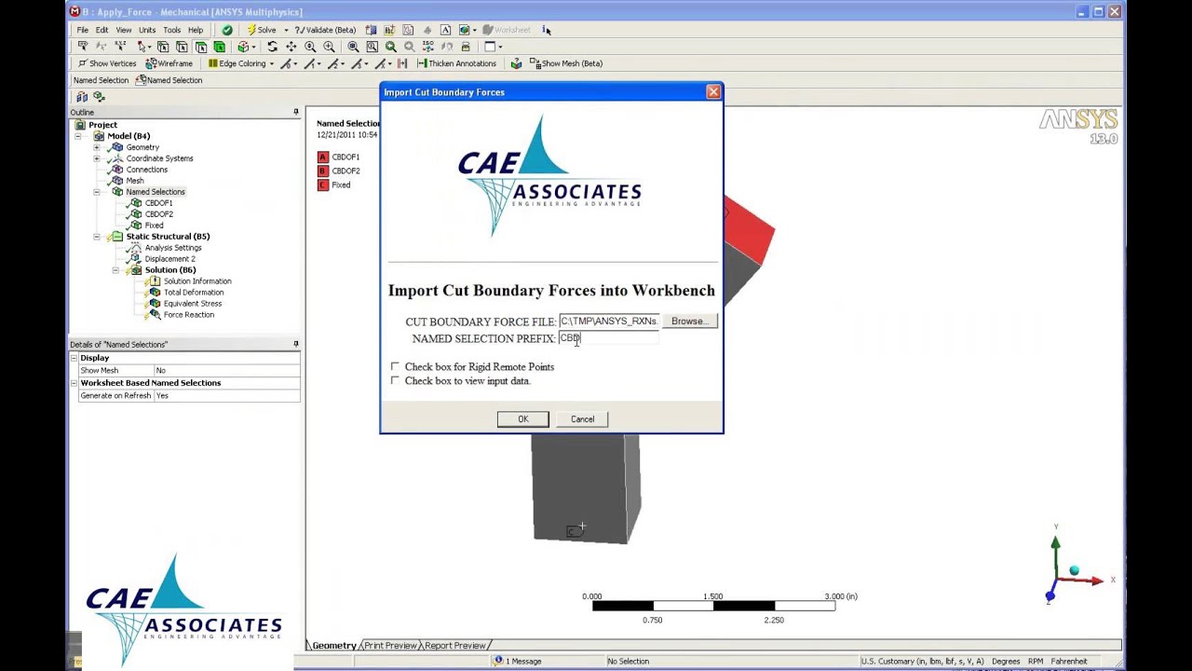1192x671 pixels.
Task: Activate the Box Zoom tool
Action: coord(329,47)
